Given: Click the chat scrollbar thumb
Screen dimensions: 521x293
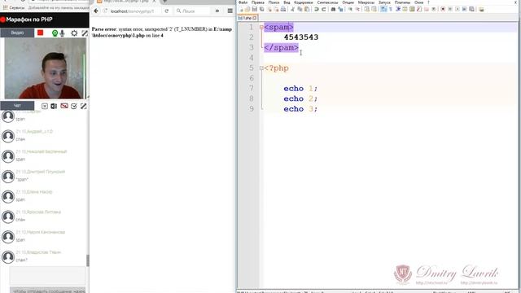Looking at the screenshot, I should [88, 260].
